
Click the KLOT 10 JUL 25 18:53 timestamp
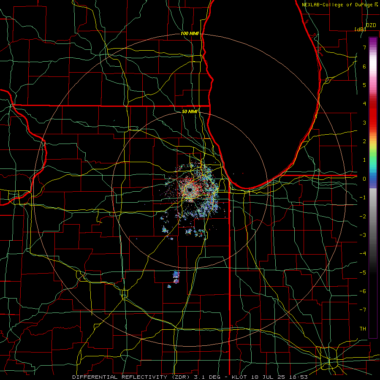coord(270,377)
